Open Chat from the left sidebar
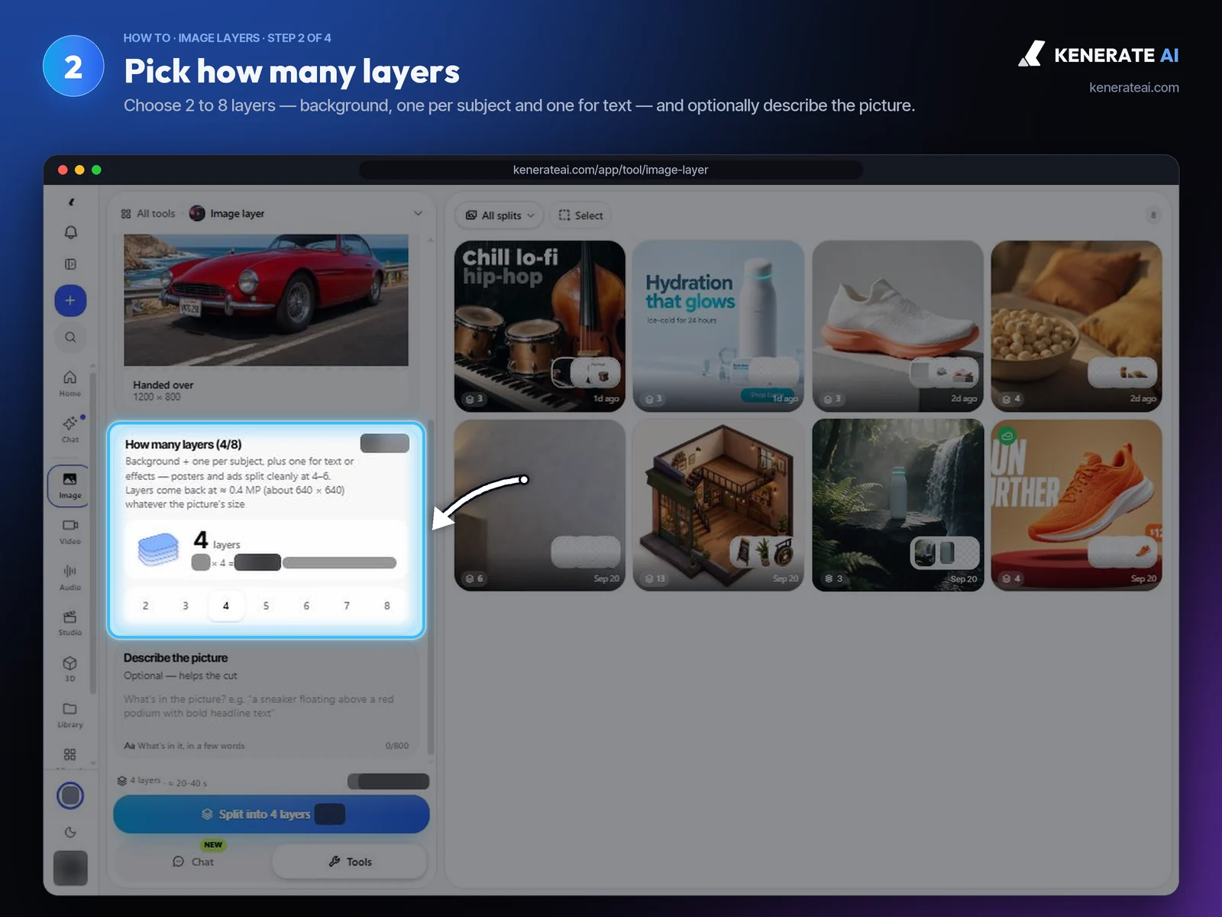 coord(70,429)
